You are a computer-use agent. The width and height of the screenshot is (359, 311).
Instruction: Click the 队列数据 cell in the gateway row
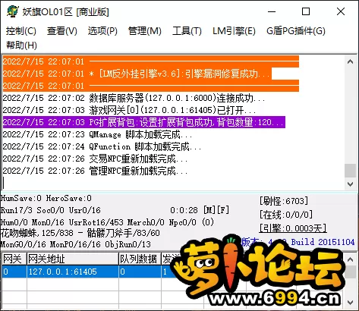(x=140, y=272)
